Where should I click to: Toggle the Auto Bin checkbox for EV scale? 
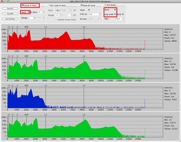pyautogui.click(x=56, y=10)
